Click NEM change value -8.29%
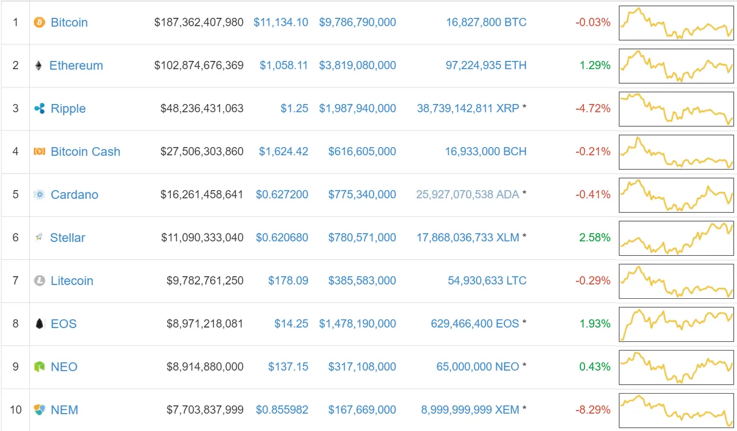 tap(593, 410)
